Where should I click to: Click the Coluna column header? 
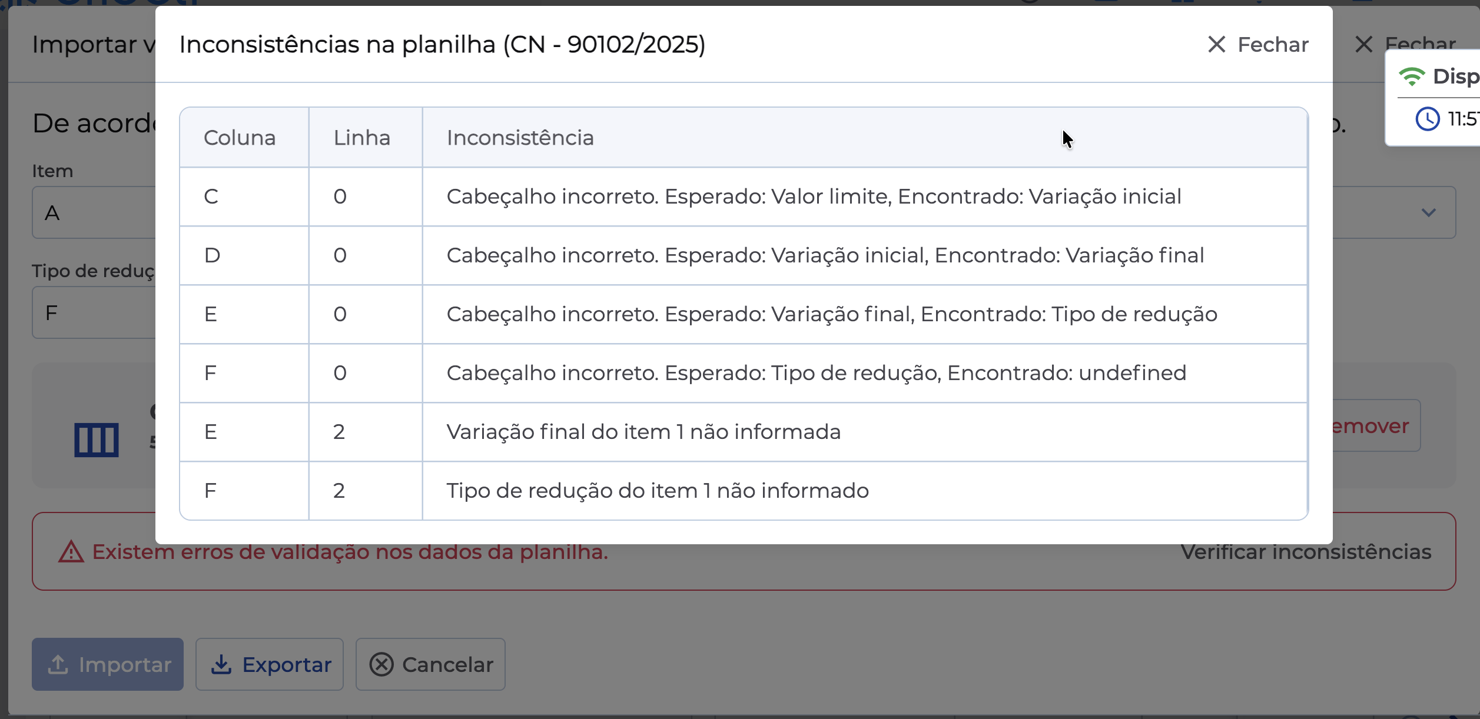pos(240,138)
